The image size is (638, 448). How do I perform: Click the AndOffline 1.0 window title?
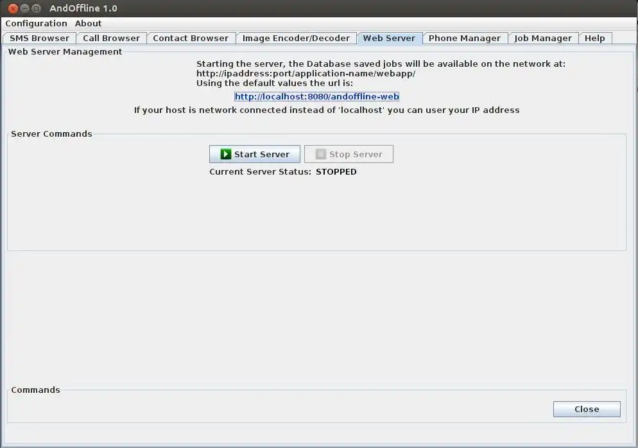(x=83, y=8)
